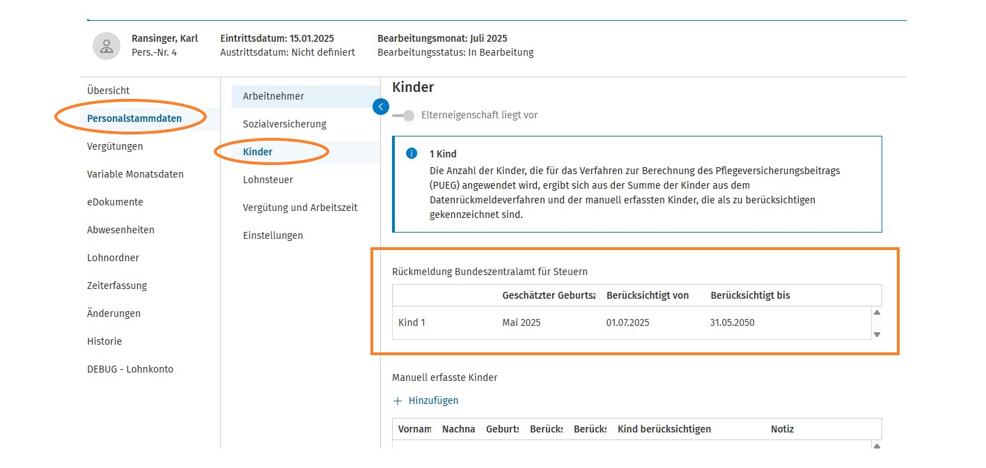Viewport: 986px width, 468px height.
Task: Click the plus icon beside Hinzufügen
Action: point(398,400)
